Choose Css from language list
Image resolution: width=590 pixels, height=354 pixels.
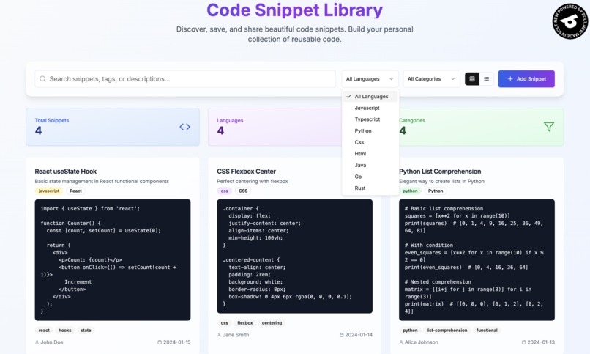point(370,142)
